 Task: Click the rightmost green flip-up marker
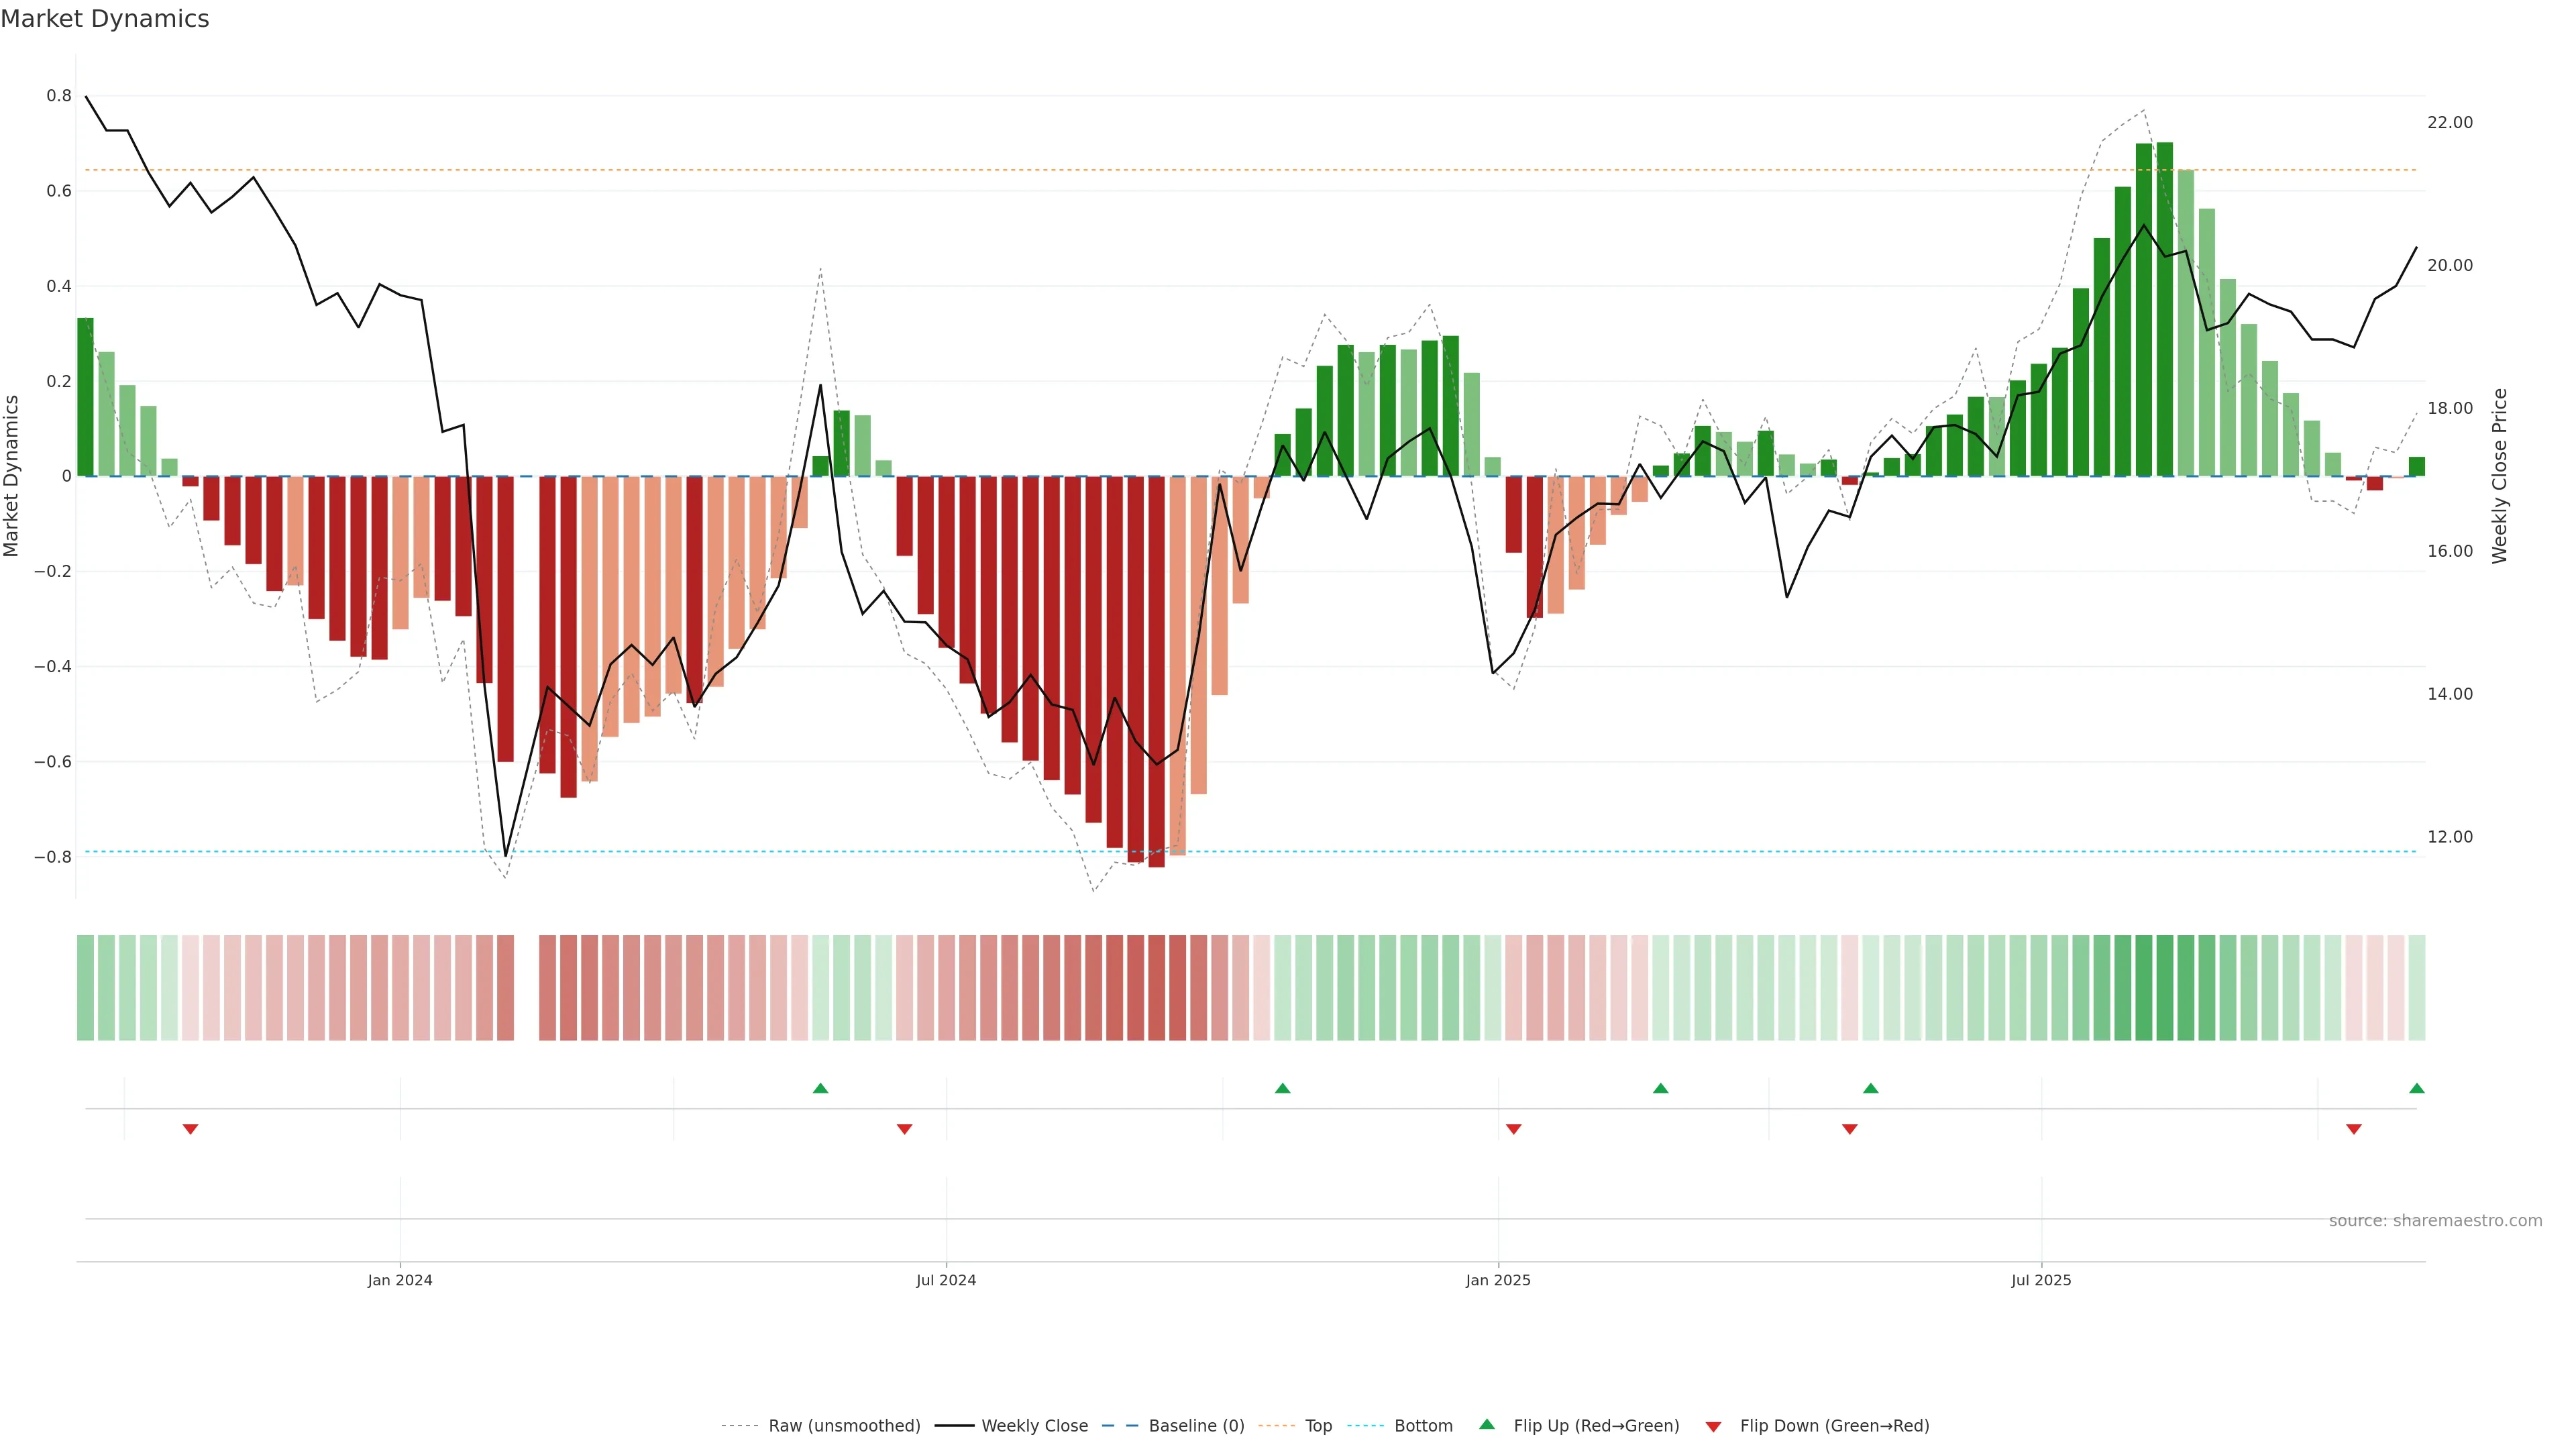point(2416,1088)
